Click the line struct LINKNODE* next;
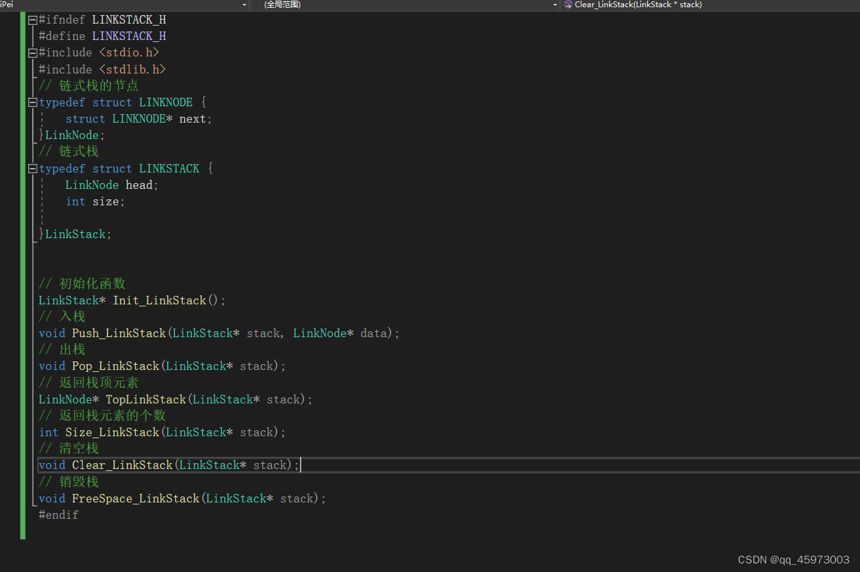 coord(139,119)
